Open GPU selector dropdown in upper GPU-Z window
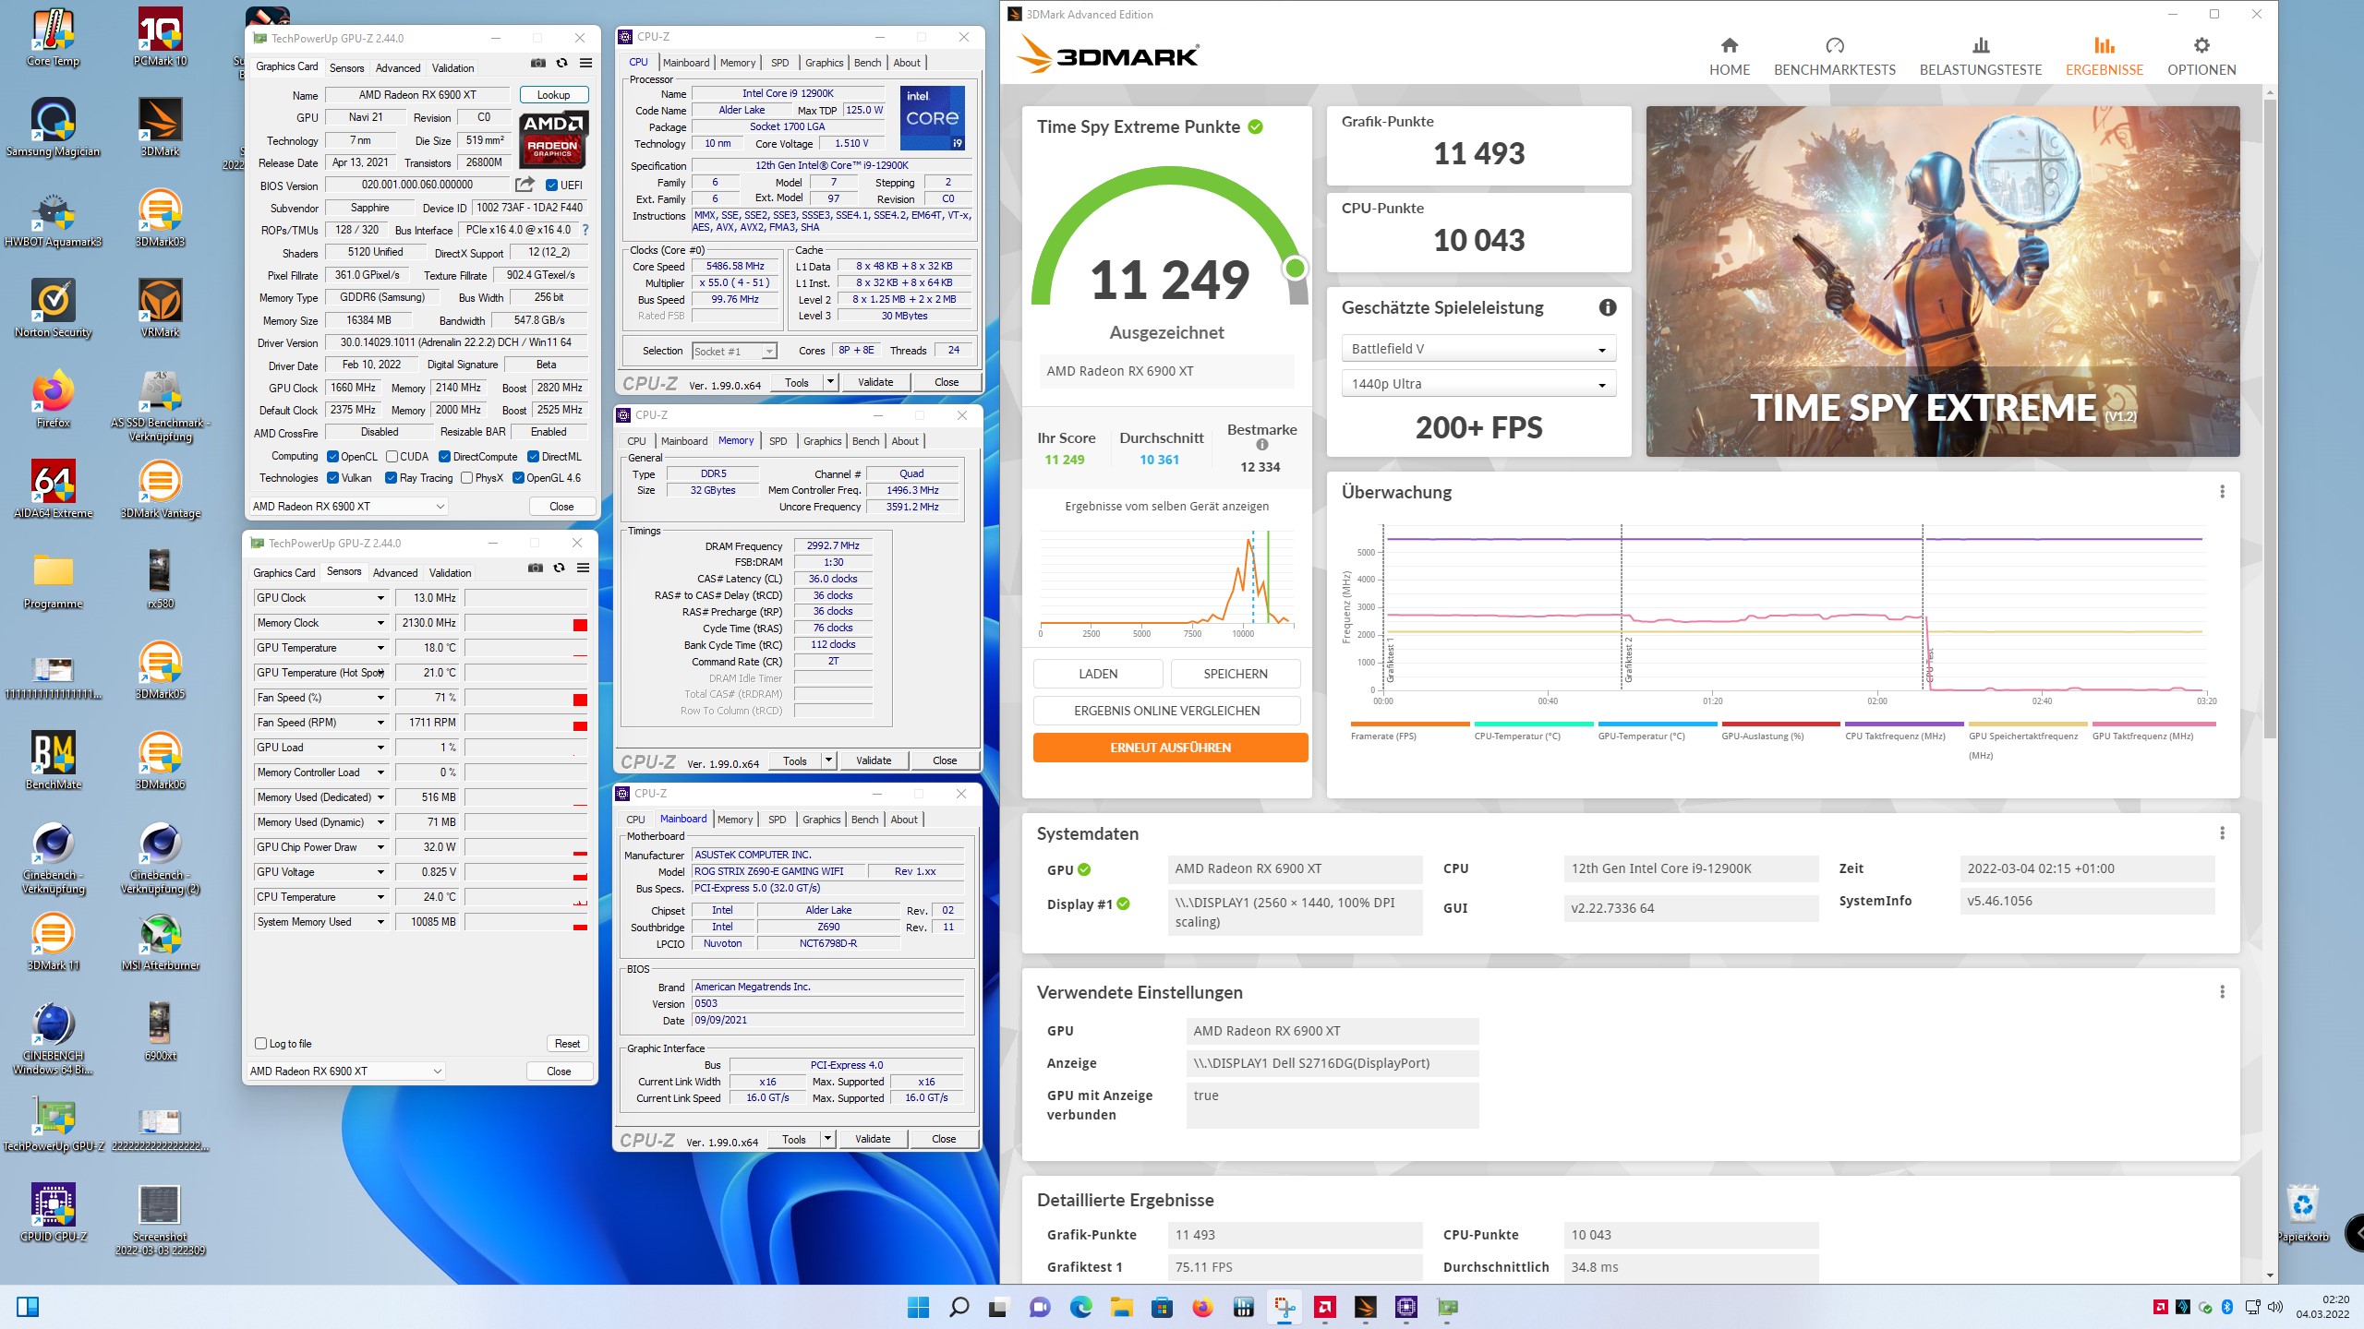 (349, 507)
